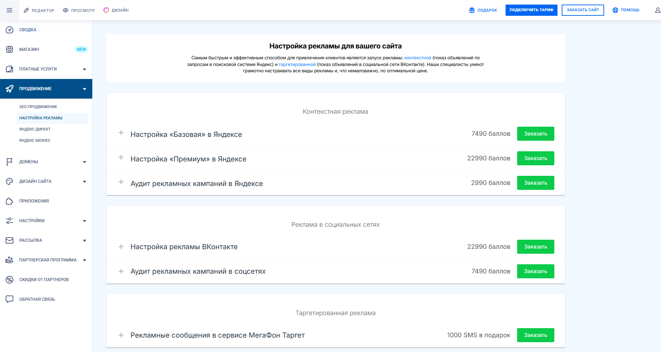Image resolution: width=661 pixels, height=352 pixels.
Task: Click the Сводка dashboard icon
Action: pos(9,30)
